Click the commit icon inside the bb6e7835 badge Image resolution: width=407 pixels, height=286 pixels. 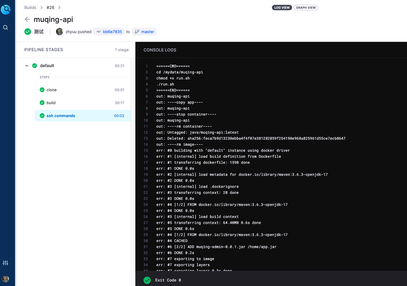99,31
